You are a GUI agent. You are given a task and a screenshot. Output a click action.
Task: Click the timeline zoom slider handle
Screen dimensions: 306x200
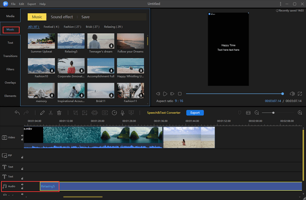[x=273, y=112]
